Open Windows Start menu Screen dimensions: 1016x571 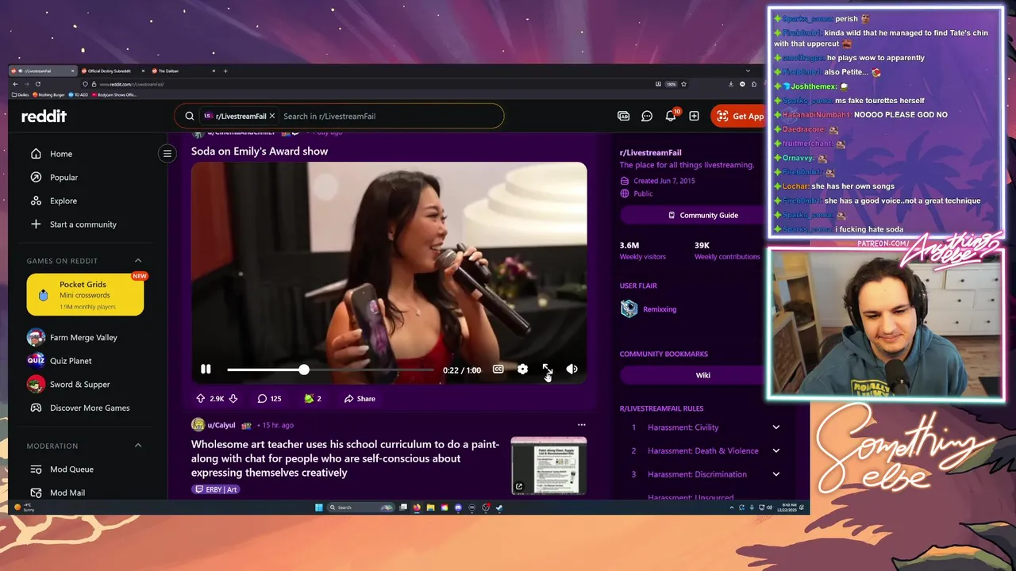(x=319, y=508)
